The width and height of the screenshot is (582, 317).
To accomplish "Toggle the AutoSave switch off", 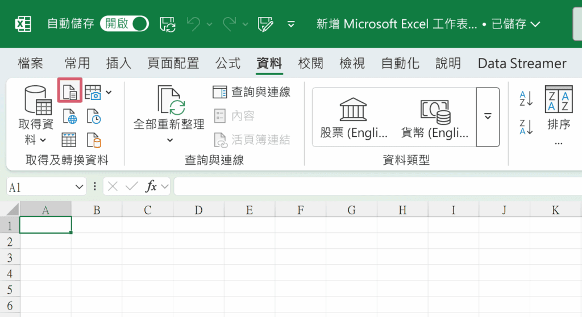I will tap(124, 24).
